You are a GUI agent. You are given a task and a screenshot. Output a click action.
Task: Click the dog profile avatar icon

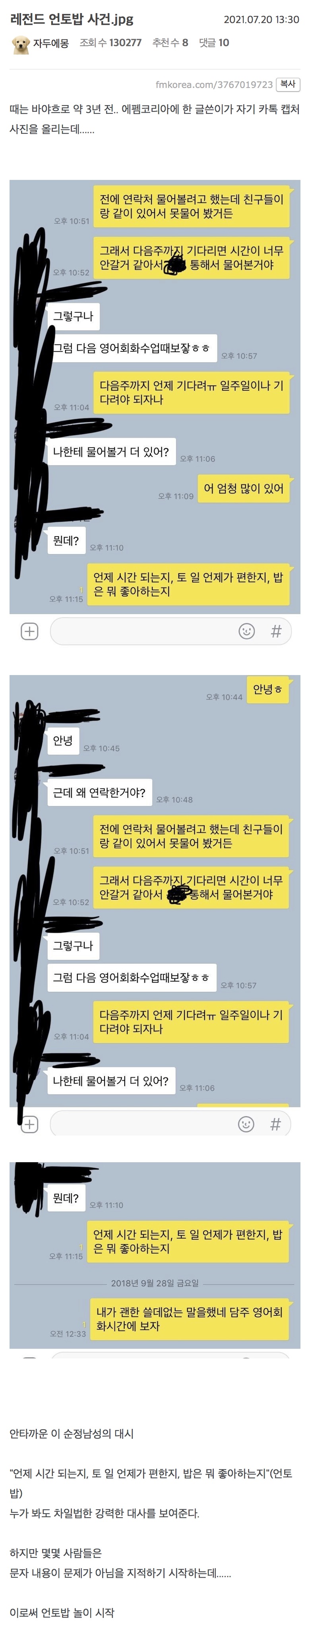click(20, 44)
